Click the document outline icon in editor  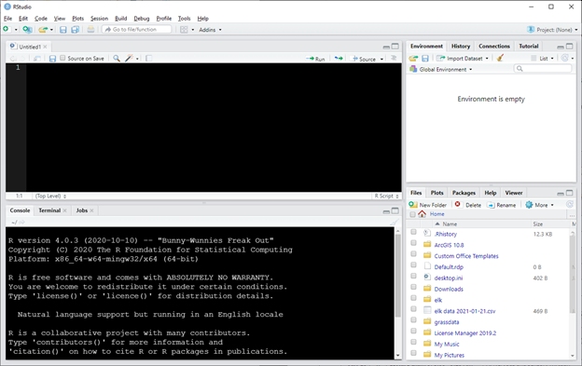[394, 58]
